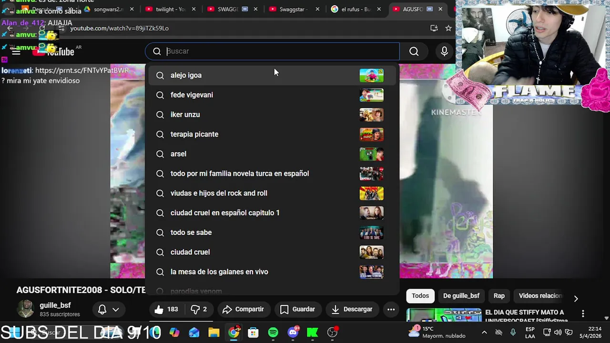This screenshot has height=343, width=610.
Task: Share video with Compartir button
Action: 243,309
